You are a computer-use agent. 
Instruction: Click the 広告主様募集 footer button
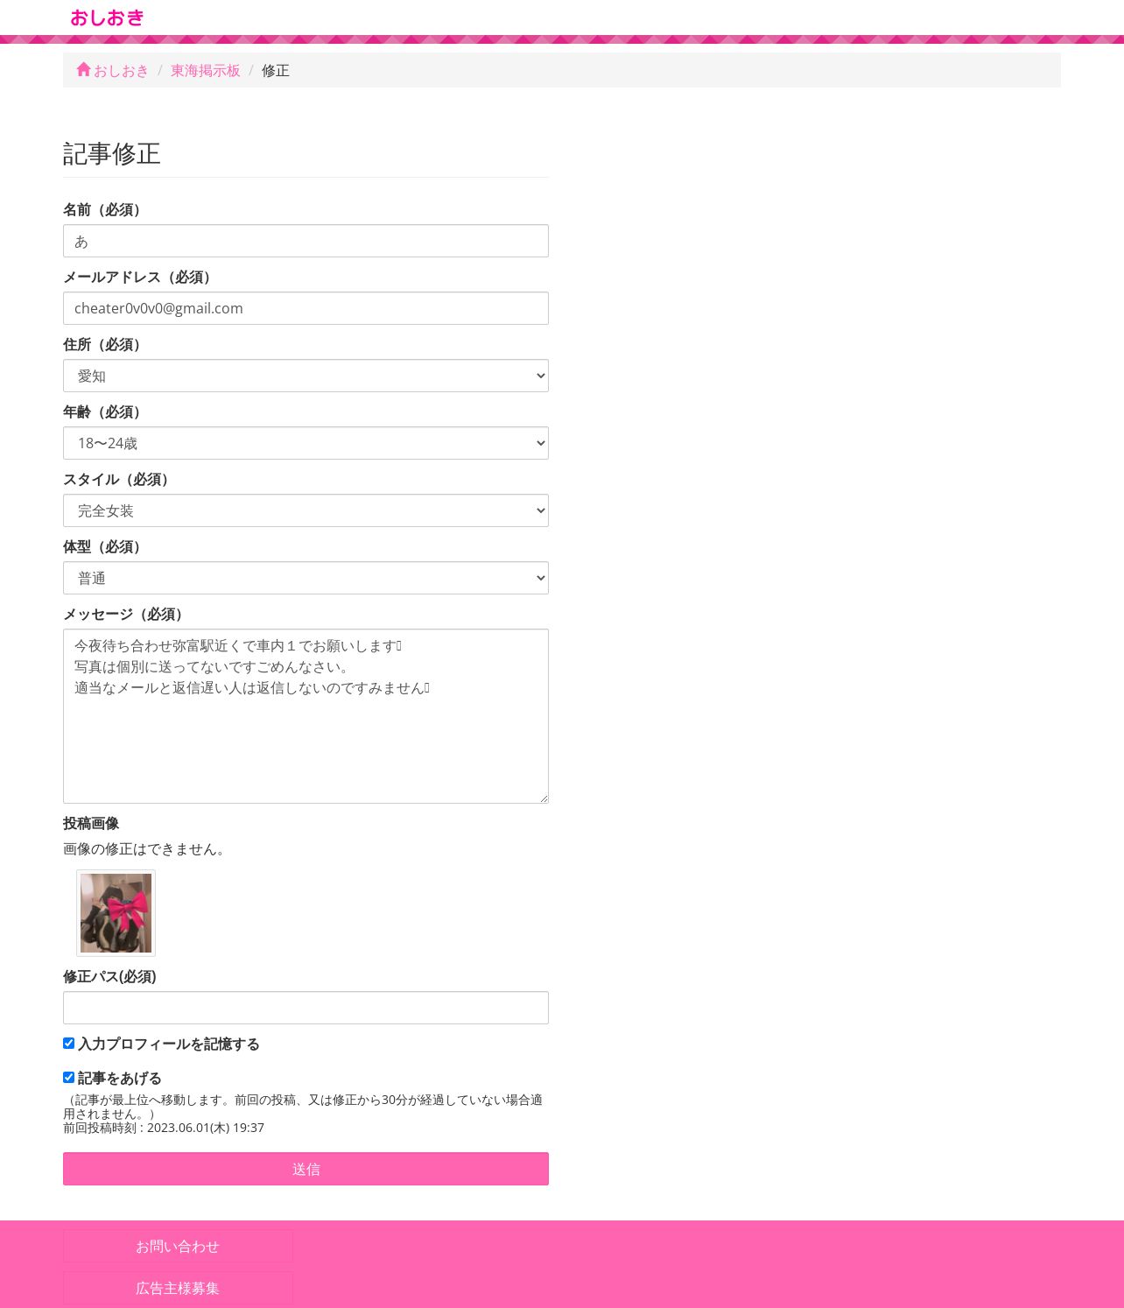click(178, 1288)
